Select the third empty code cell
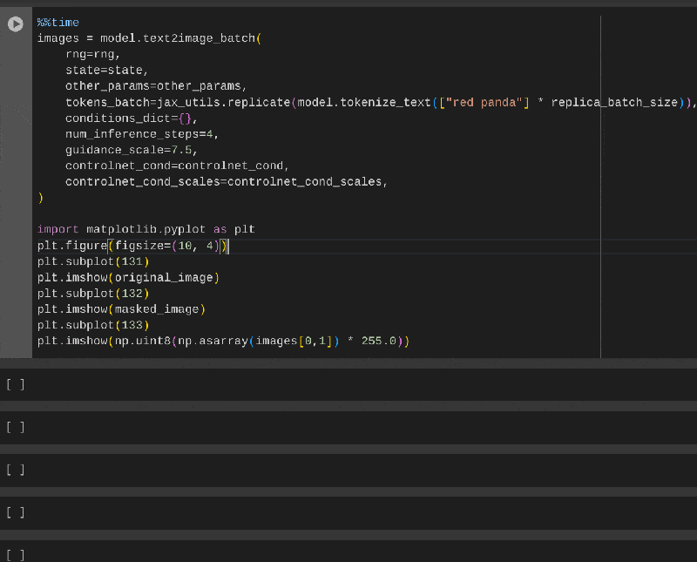This screenshot has width=697, height=562. point(348,470)
